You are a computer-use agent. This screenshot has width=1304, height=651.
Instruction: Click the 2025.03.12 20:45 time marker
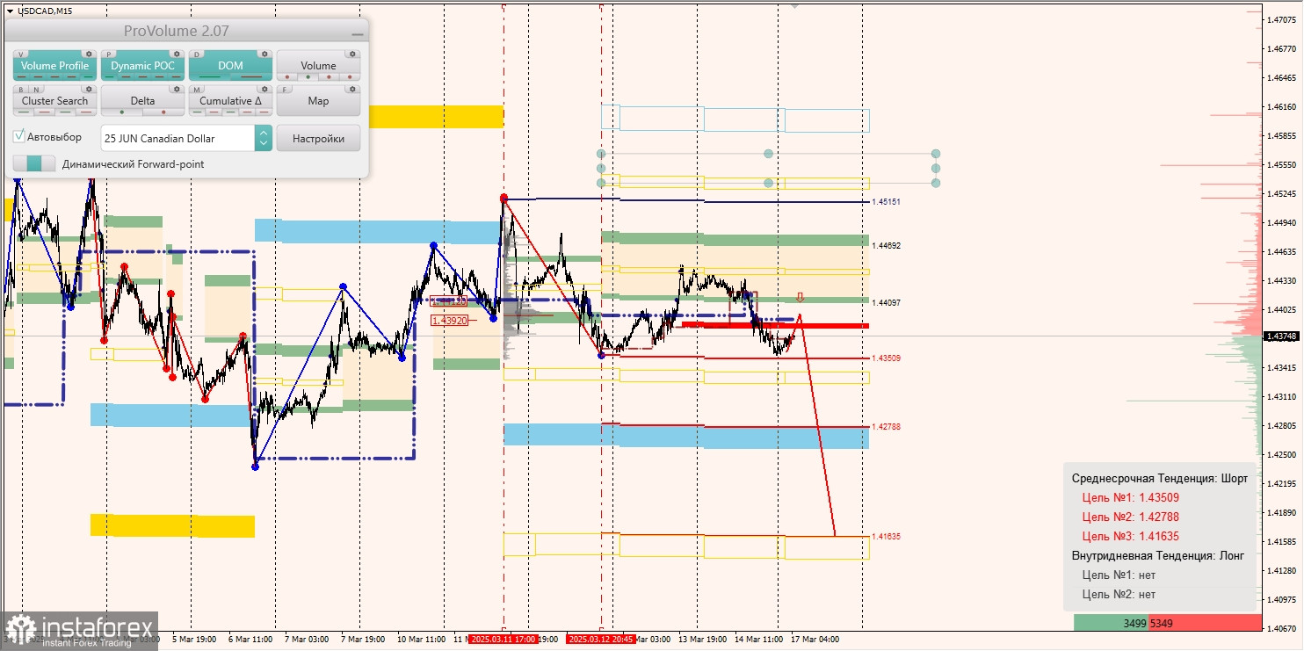click(x=601, y=640)
